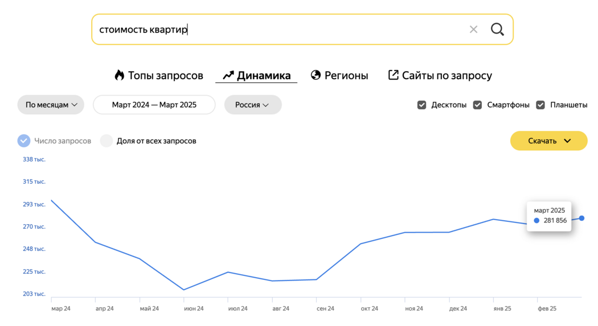Screen dimensions: 598x326
Task: Click the magnifying glass search icon
Action: click(x=497, y=30)
